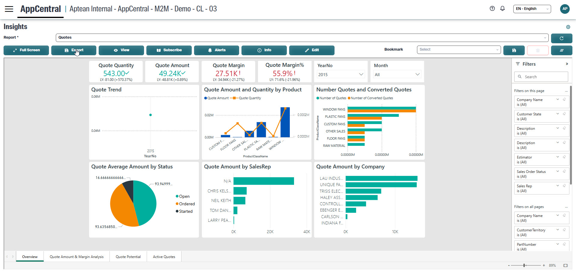576x273 pixels.
Task: Open Insights settings via the gear icon
Action: pos(568,27)
